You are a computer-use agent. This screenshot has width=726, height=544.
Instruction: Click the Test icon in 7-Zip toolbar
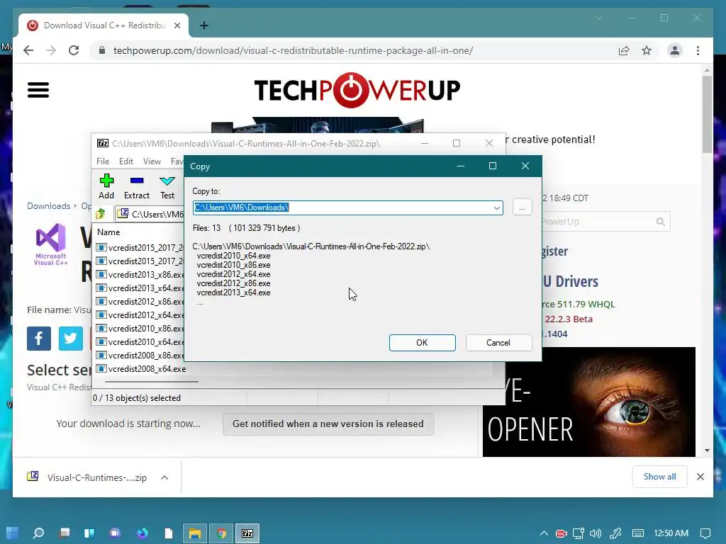click(167, 186)
